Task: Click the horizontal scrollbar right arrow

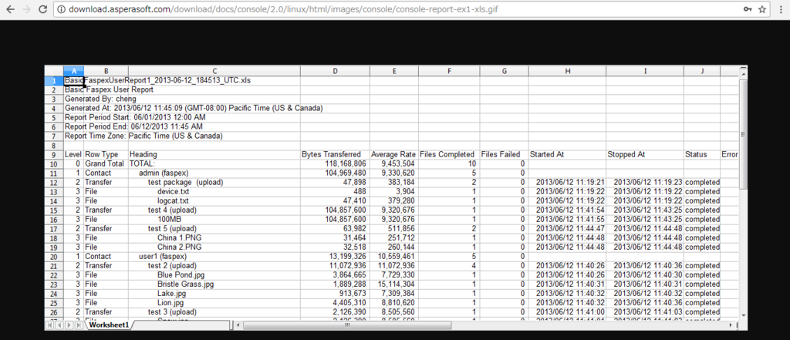Action: coord(731,325)
